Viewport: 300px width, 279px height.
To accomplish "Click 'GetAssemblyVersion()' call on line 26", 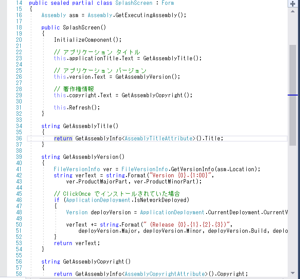I will click(x=146, y=77).
